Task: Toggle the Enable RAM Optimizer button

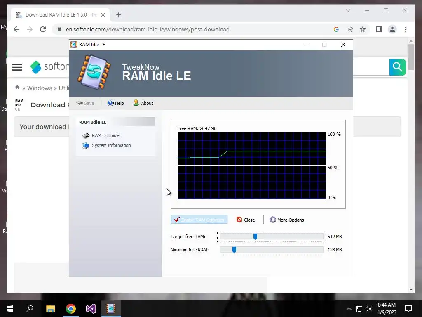Action: tap(199, 220)
